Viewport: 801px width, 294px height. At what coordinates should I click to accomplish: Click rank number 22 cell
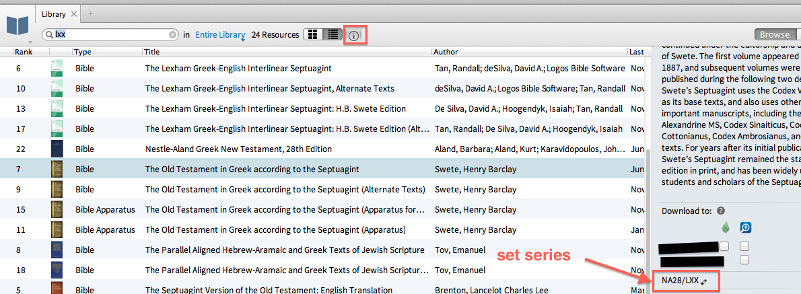(21, 149)
